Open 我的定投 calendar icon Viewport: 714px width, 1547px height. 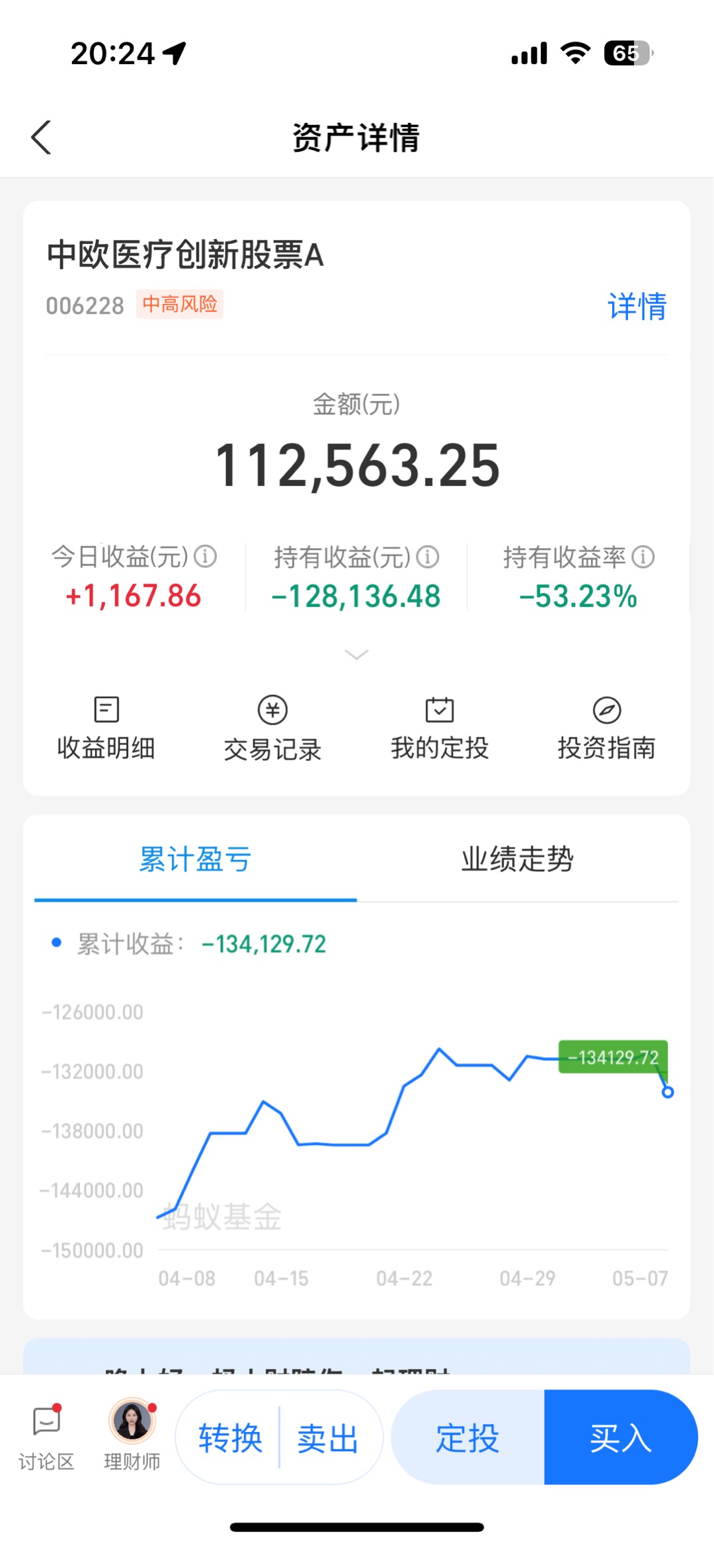440,710
